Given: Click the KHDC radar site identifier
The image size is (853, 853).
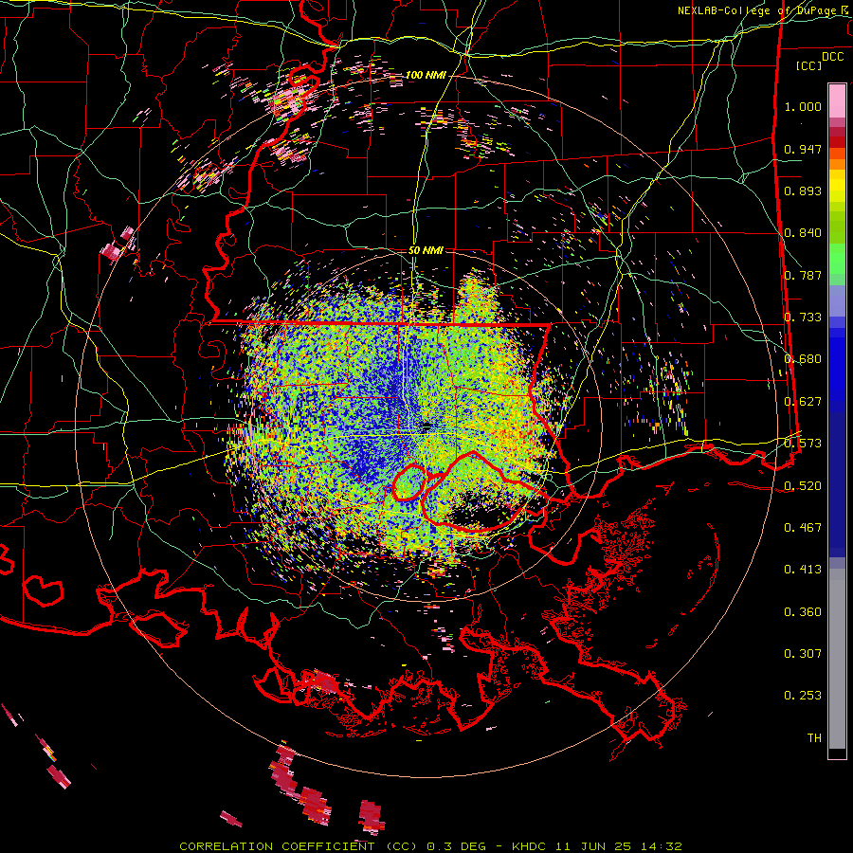Looking at the screenshot, I should pyautogui.click(x=530, y=846).
